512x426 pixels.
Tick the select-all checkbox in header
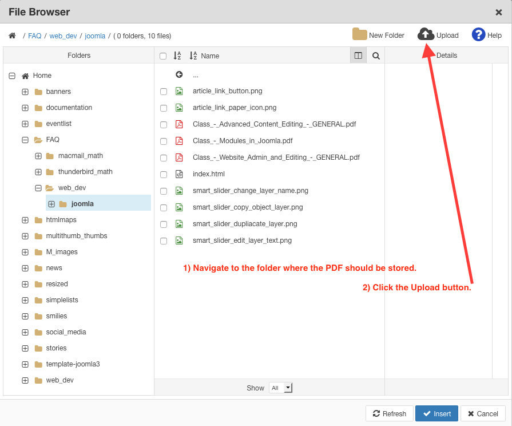[x=163, y=56]
